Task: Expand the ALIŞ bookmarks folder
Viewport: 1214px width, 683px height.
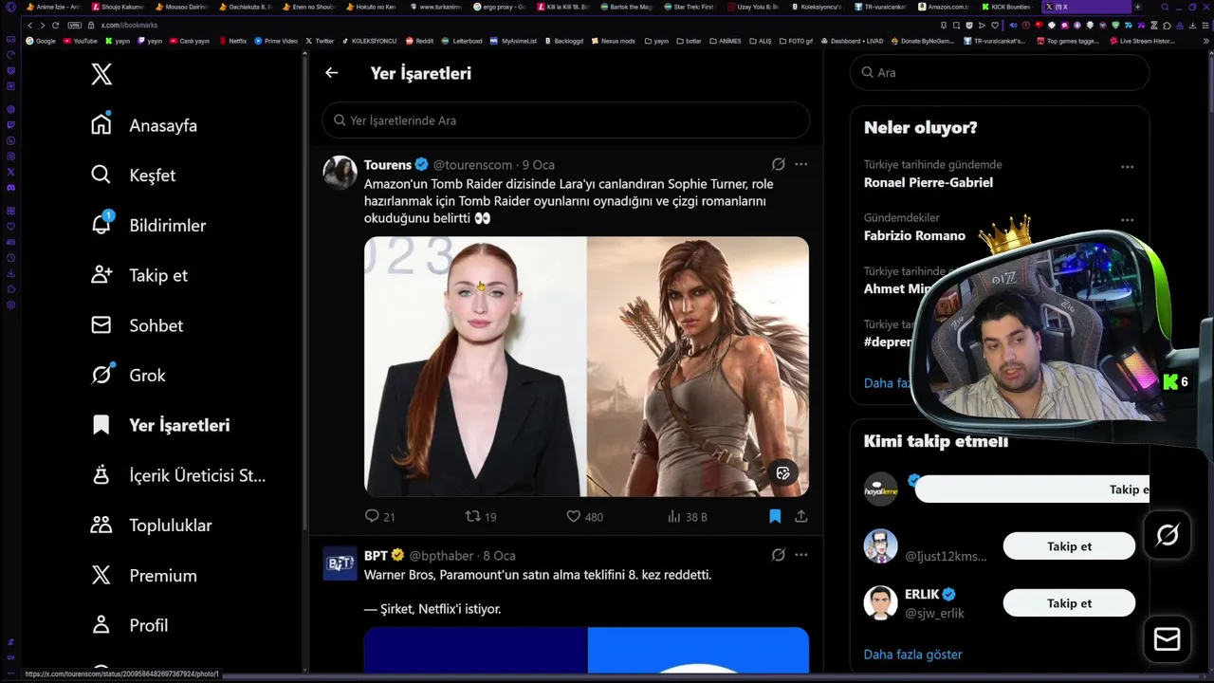Action: click(x=760, y=41)
